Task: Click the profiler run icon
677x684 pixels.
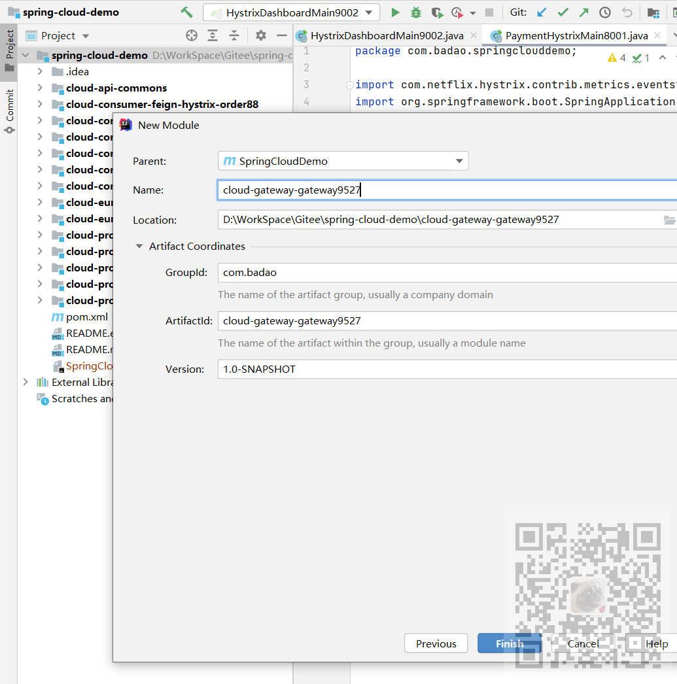Action: coord(457,12)
